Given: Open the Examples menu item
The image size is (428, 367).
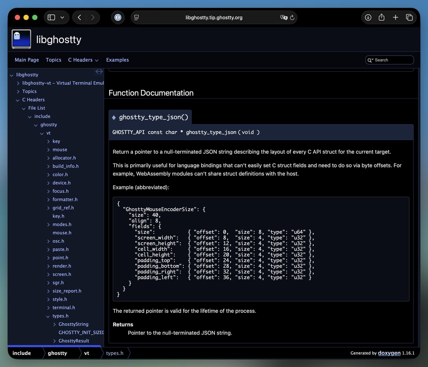Looking at the screenshot, I should pyautogui.click(x=117, y=60).
